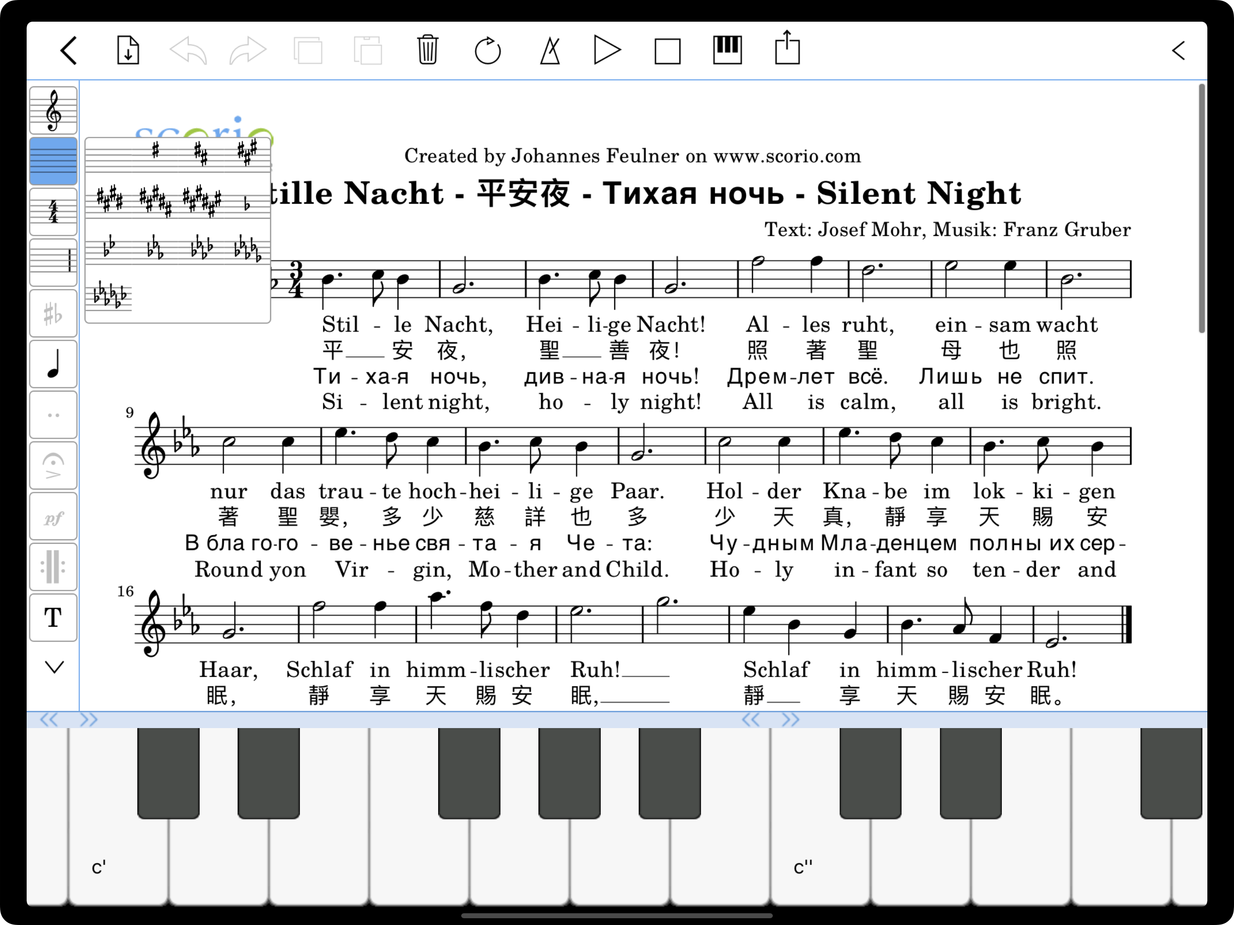The width and height of the screenshot is (1234, 925).
Task: Click measure number 16 on the score
Action: [x=126, y=592]
